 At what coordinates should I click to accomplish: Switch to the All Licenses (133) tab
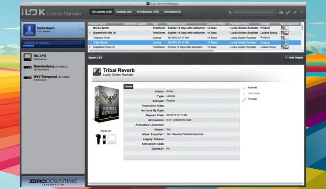[x=102, y=12]
